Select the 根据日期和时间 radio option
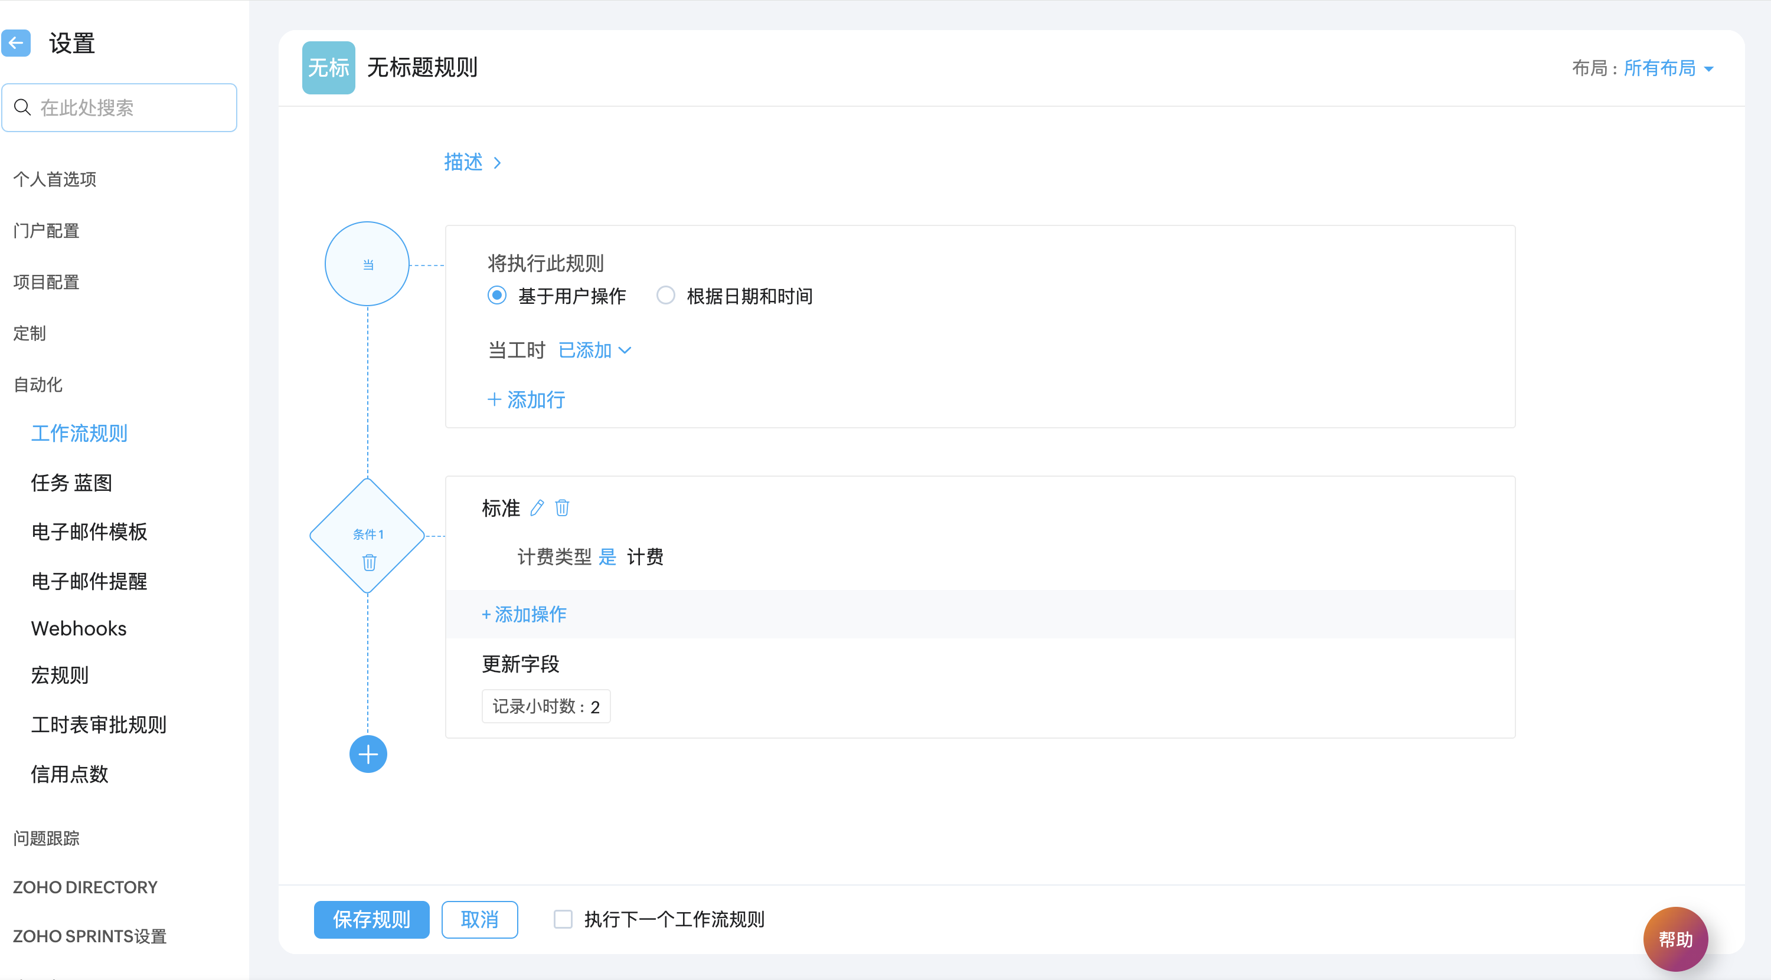 (x=665, y=296)
